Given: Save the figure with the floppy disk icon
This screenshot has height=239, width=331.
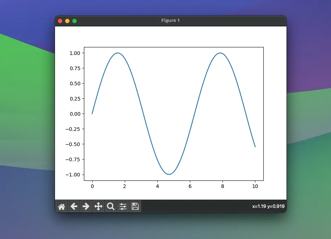Looking at the screenshot, I should coord(135,206).
